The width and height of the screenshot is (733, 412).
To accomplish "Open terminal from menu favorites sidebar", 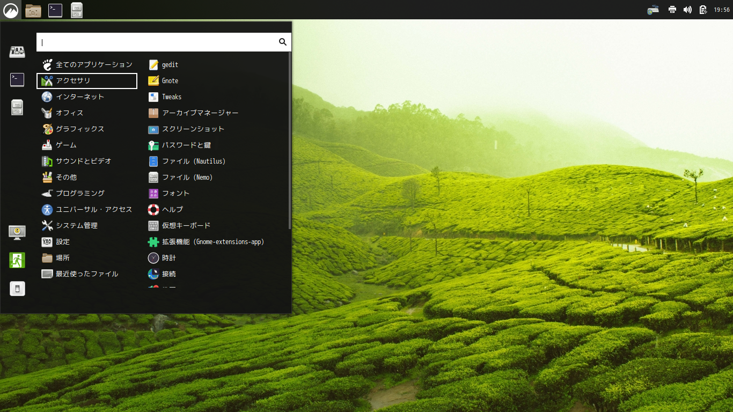I will coord(17,80).
